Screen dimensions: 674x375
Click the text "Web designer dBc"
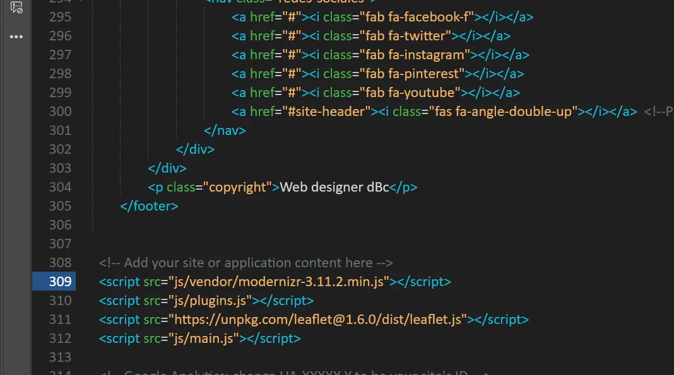point(334,187)
